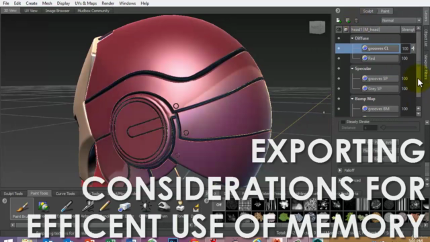Toggle visibility of Diffuse channel
The image size is (430, 242).
coord(339,38)
